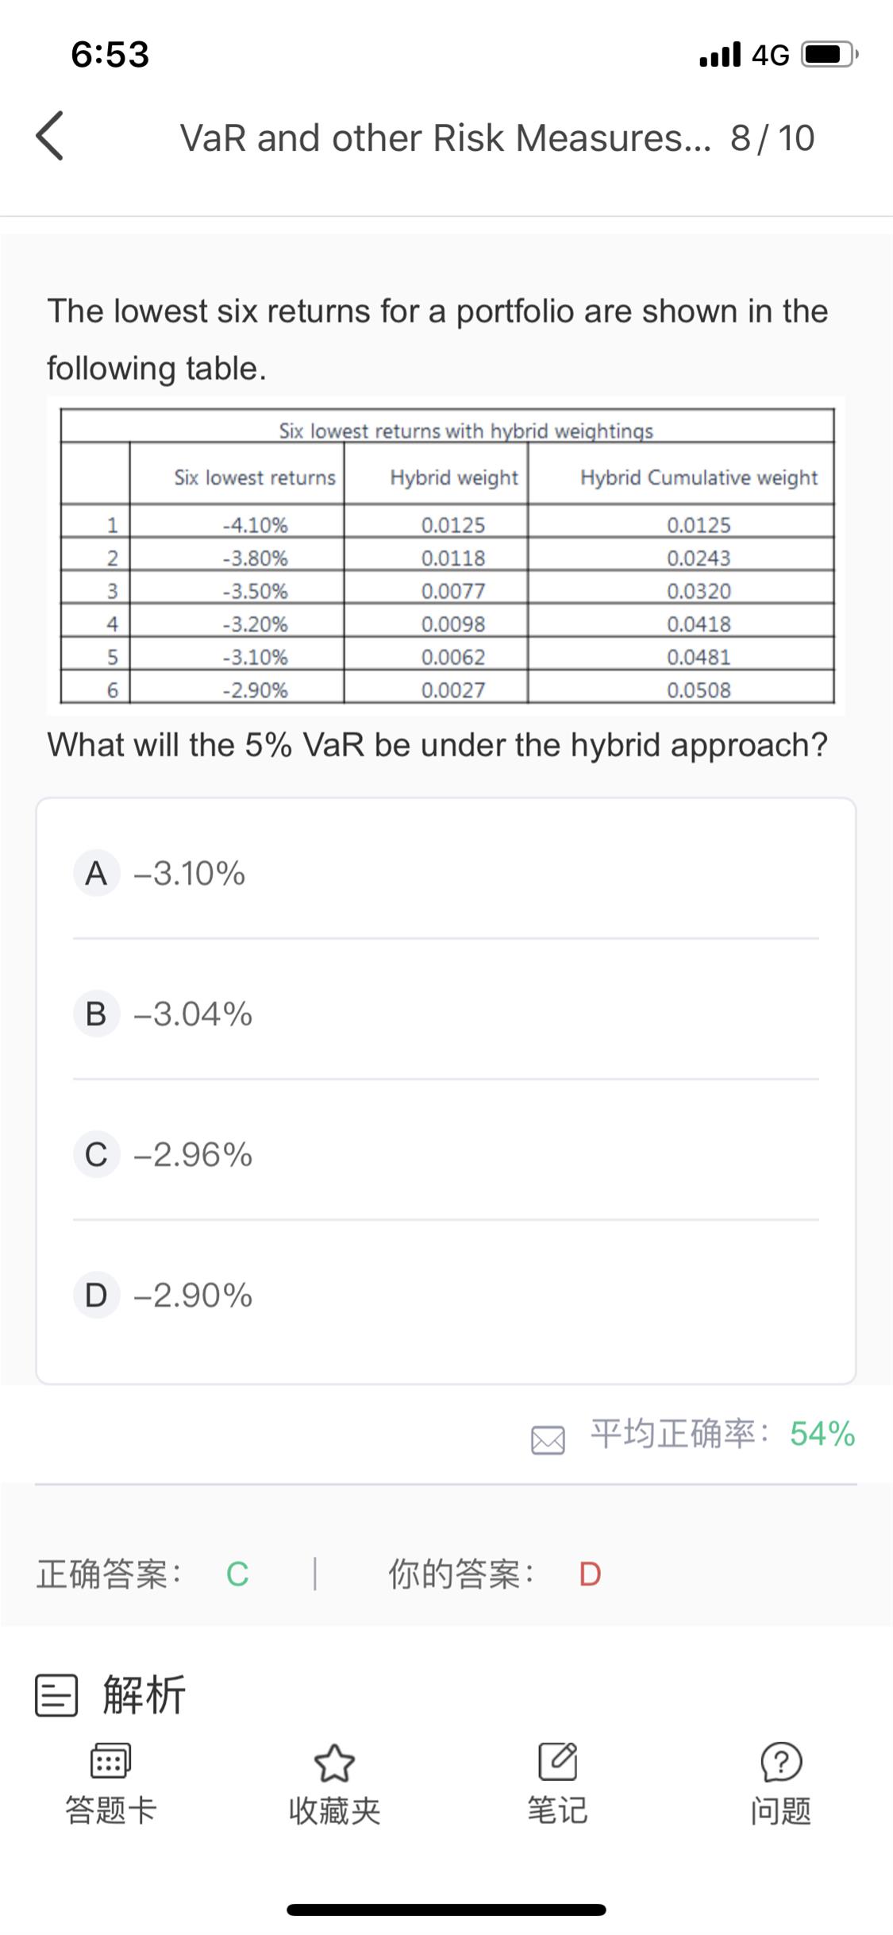Tap the hybrid weightings table image
The width and height of the screenshot is (893, 1935).
click(x=446, y=555)
